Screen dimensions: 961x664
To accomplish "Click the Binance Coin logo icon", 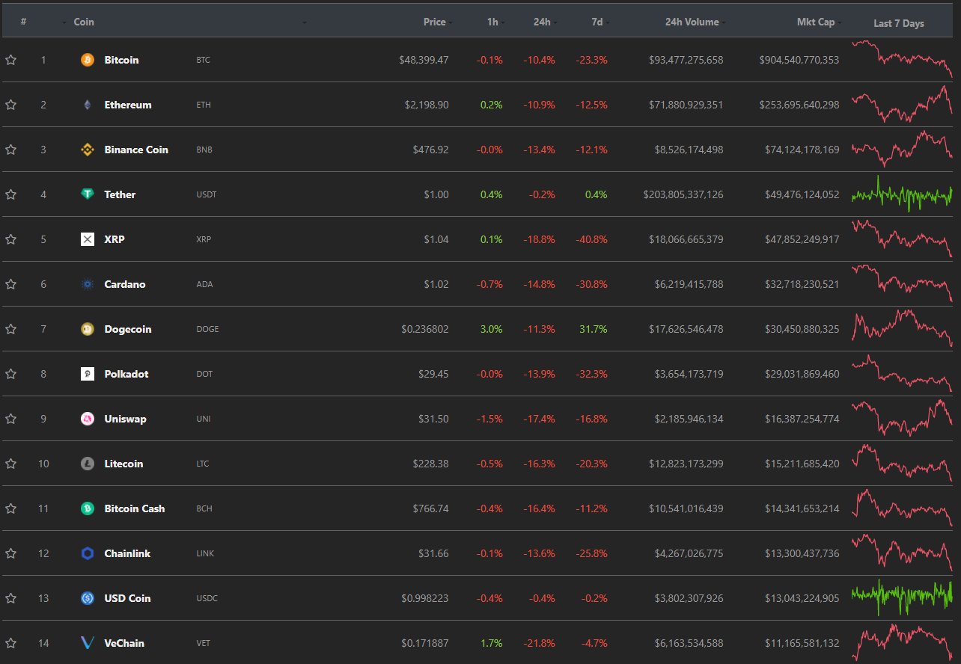I will click(x=88, y=150).
